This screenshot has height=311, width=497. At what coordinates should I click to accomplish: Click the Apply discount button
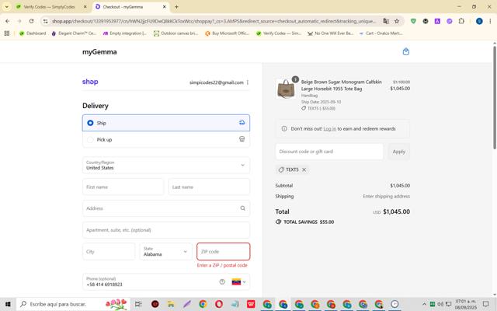tap(398, 152)
